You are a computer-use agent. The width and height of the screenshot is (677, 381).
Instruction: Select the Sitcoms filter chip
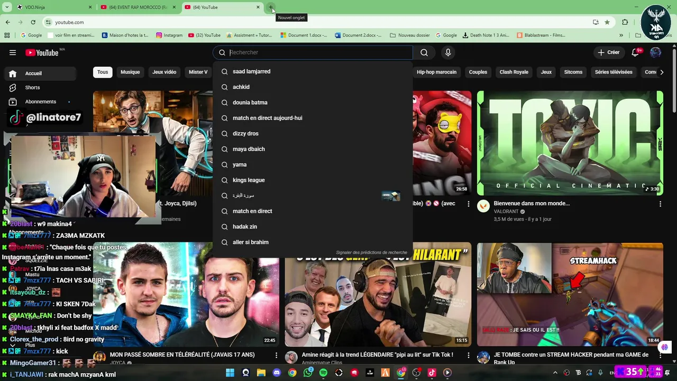(x=573, y=72)
